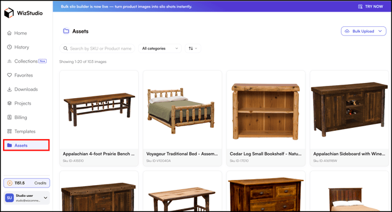Go to Collections in sidebar
Image resolution: width=392 pixels, height=212 pixels.
coord(26,61)
